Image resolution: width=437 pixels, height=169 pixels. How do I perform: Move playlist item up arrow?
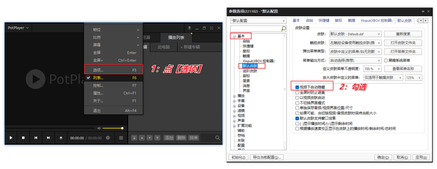click(142, 138)
